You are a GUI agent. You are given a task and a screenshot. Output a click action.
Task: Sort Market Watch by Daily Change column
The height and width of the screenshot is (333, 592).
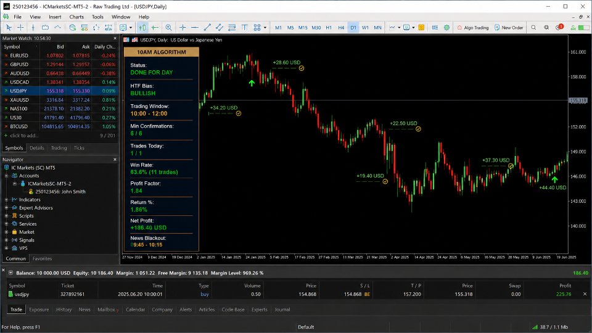pos(105,47)
